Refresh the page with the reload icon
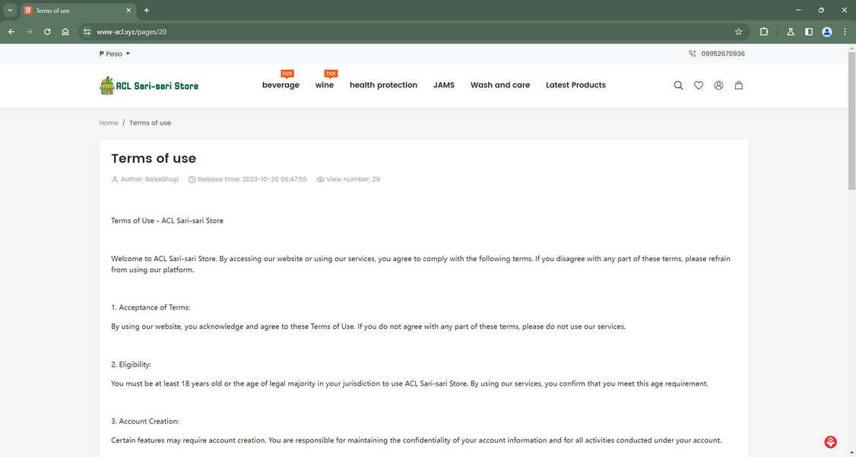856x457 pixels. 46,32
